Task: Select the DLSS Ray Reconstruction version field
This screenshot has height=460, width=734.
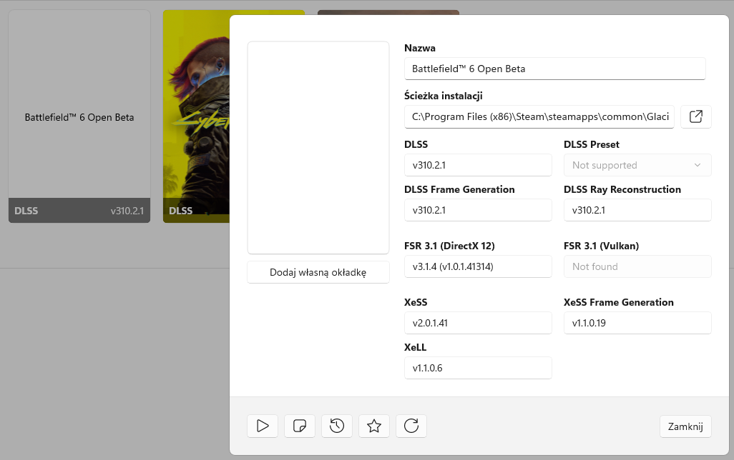Action: point(637,210)
